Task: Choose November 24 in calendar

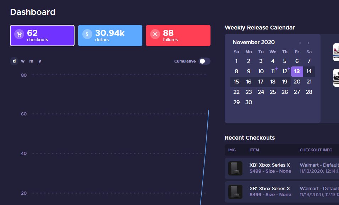Action: tap(261, 92)
